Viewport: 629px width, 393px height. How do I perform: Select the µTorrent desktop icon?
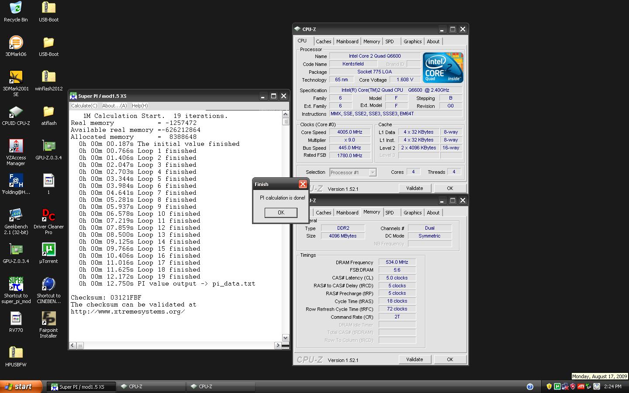(48, 253)
